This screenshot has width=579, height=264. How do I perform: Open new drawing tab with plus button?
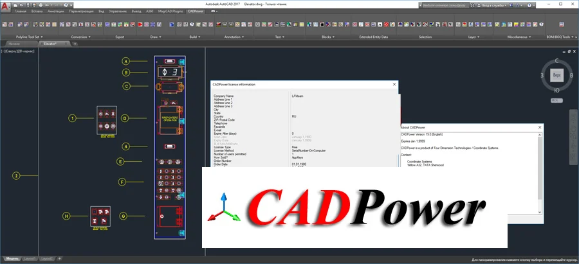75,44
